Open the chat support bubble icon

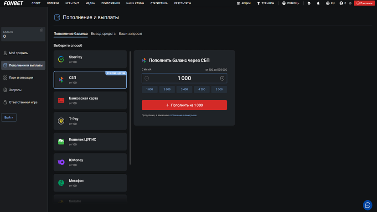click(x=367, y=205)
